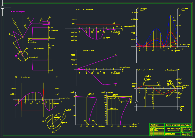This screenshot has width=195, height=138.
Task: Click the 1000 axis tick label
Action: point(73,60)
